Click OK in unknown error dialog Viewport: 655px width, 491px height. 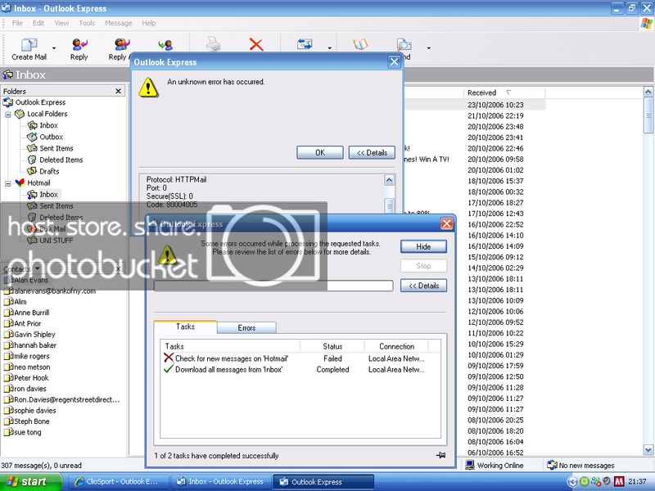point(320,153)
